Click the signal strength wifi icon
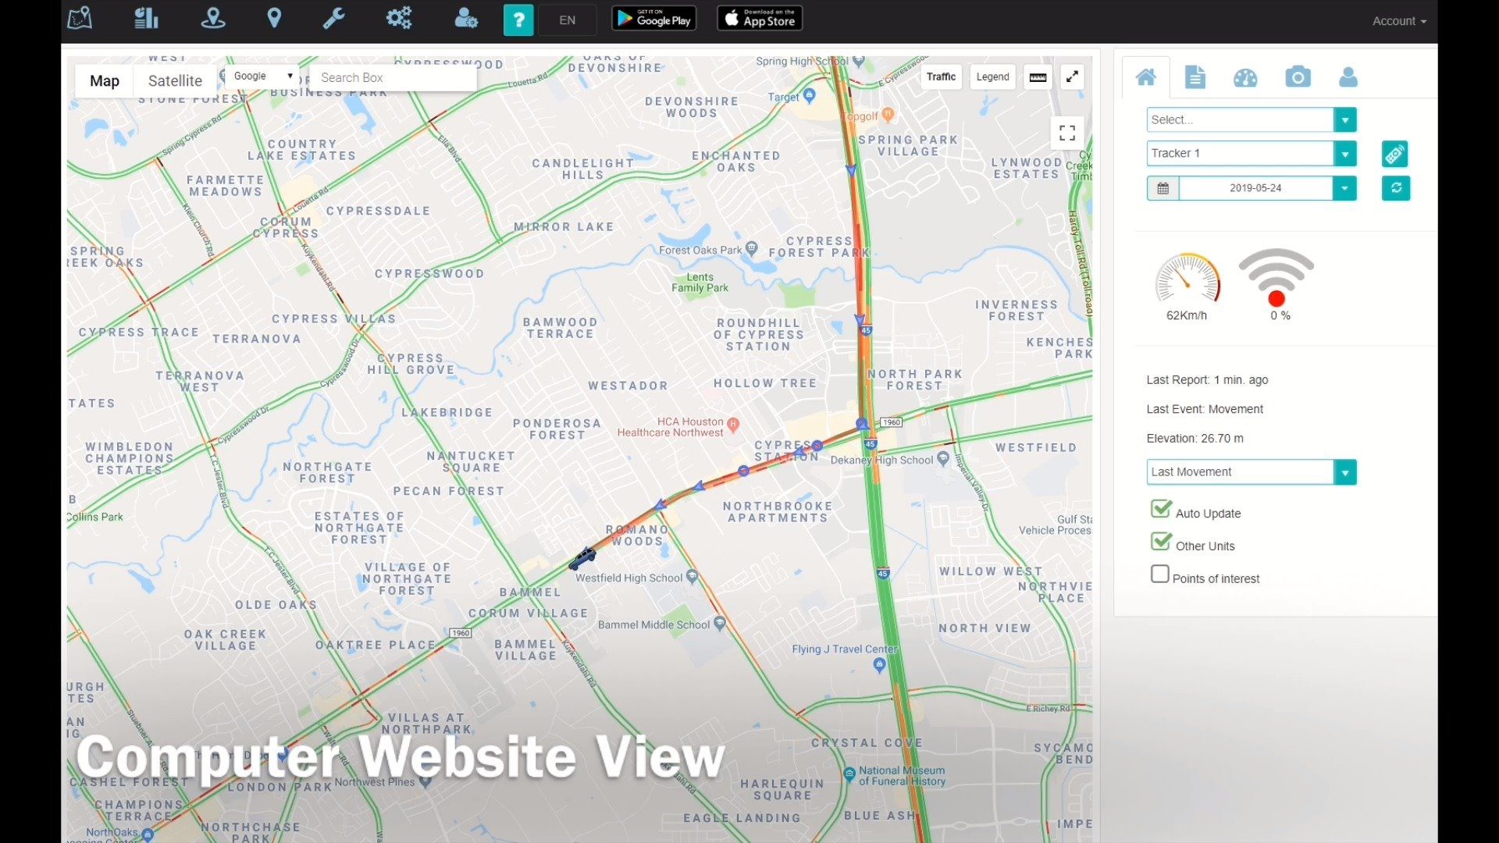Screen dimensions: 1499x843 click(1276, 277)
